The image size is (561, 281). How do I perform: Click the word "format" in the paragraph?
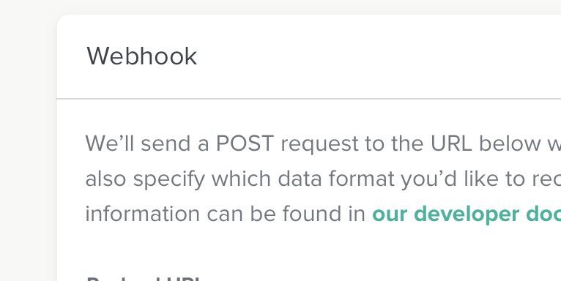(x=361, y=179)
